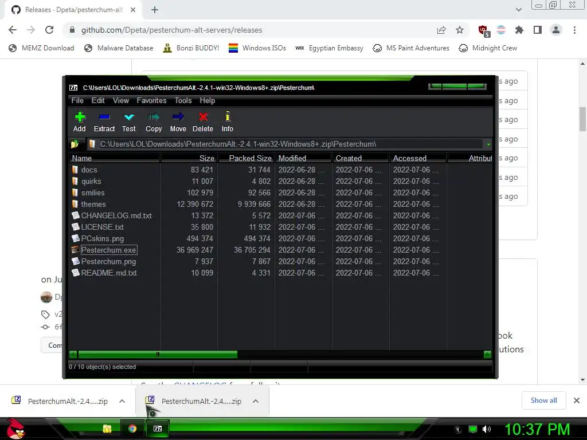Open the Chrome extensions puzzle icon
The height and width of the screenshot is (440, 587).
[519, 30]
